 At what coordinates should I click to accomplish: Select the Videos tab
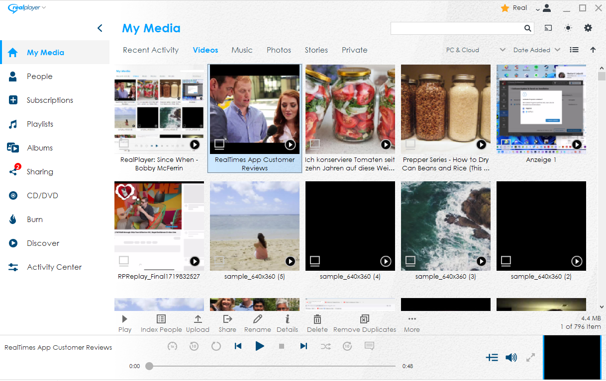tap(205, 50)
